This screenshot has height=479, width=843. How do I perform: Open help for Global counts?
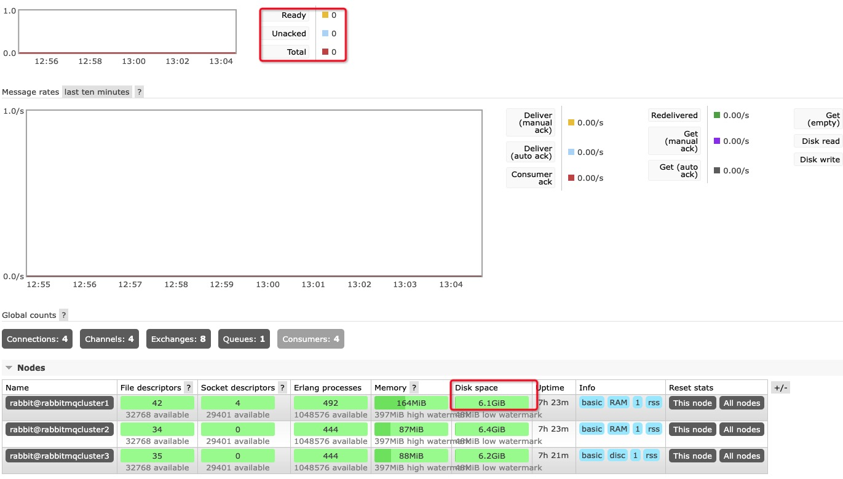(x=64, y=315)
